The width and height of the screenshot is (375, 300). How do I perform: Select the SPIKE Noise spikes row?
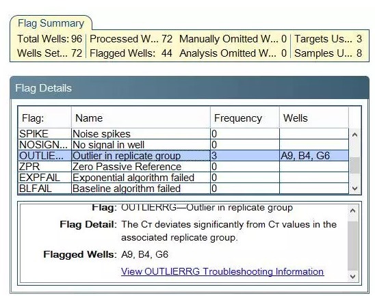coord(183,134)
